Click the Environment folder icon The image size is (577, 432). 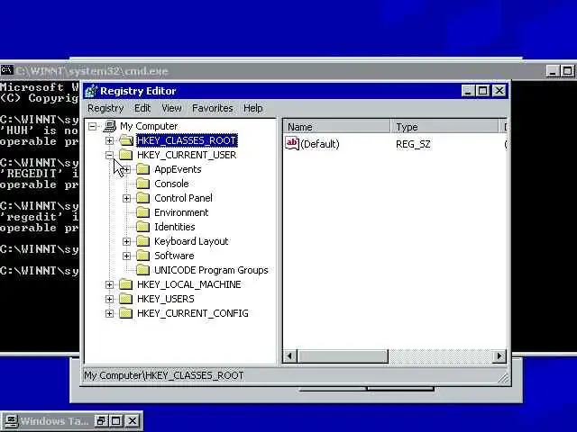[142, 212]
